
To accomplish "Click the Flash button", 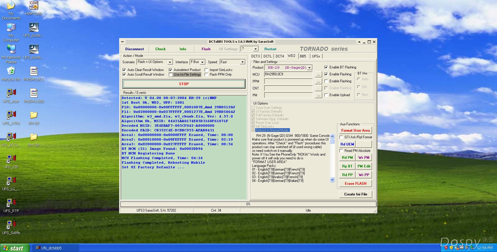I will (206, 49).
